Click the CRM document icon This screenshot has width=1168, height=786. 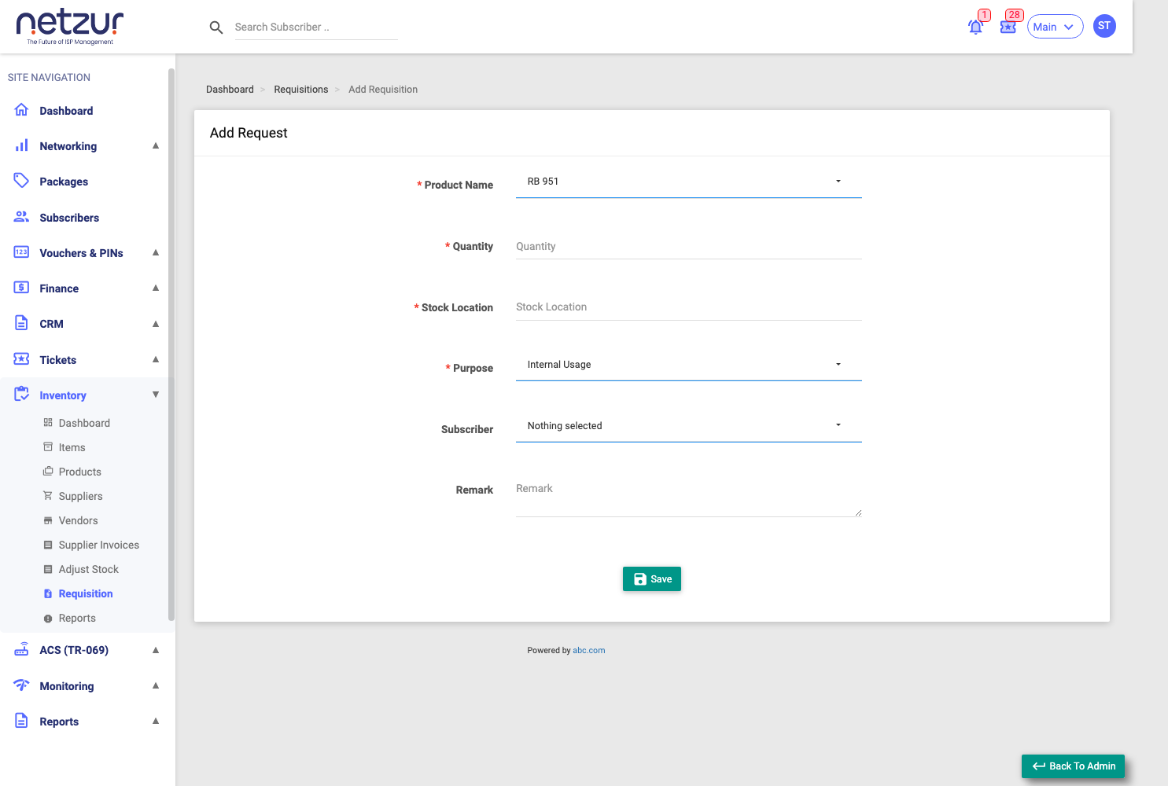pyautogui.click(x=22, y=323)
